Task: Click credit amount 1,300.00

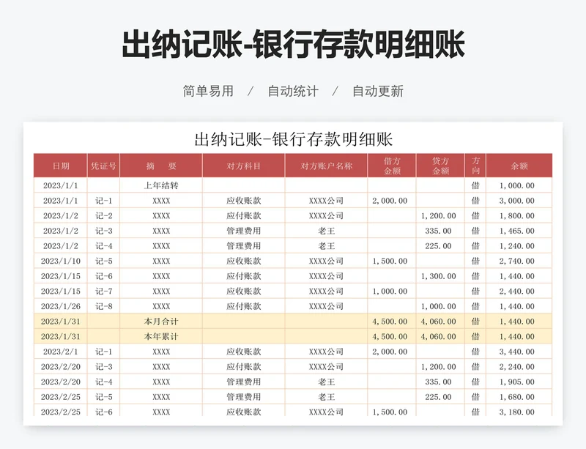Action: coord(440,276)
